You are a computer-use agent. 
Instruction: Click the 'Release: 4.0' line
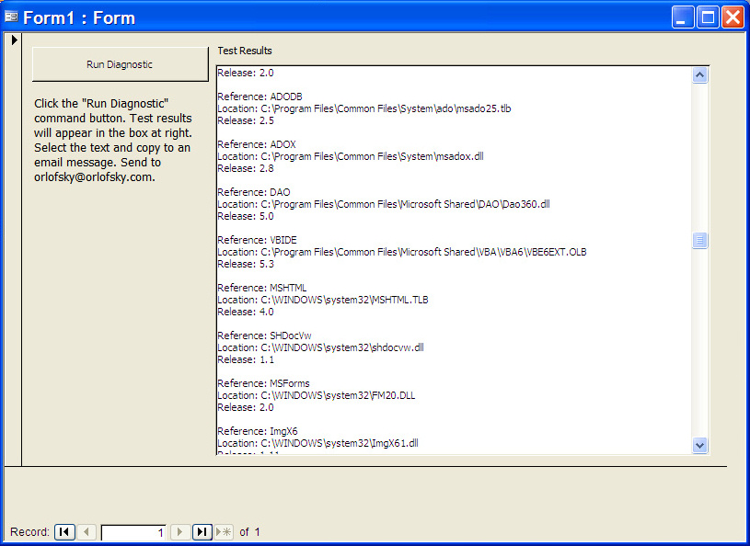(246, 312)
